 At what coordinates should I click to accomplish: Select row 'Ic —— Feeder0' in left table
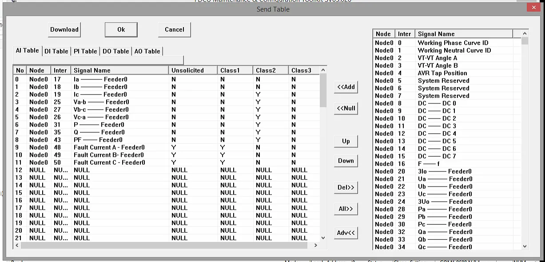[166, 95]
